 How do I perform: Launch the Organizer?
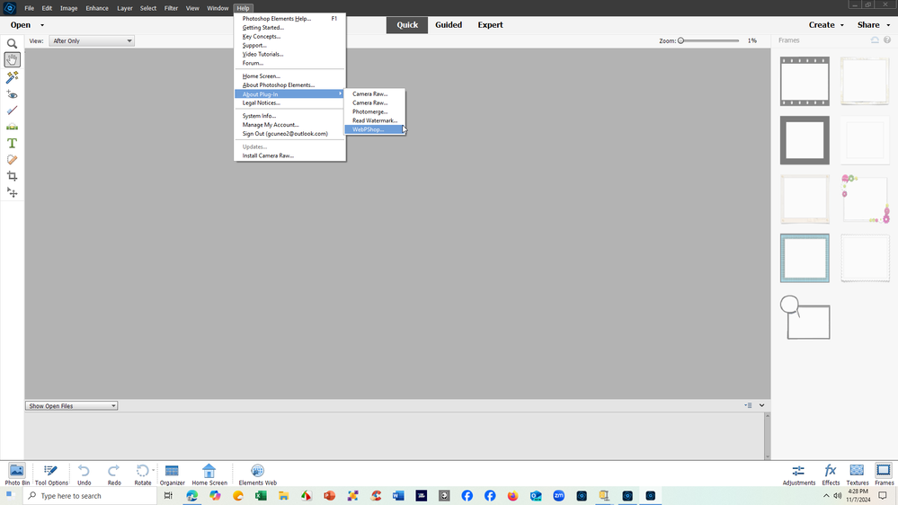pyautogui.click(x=172, y=474)
